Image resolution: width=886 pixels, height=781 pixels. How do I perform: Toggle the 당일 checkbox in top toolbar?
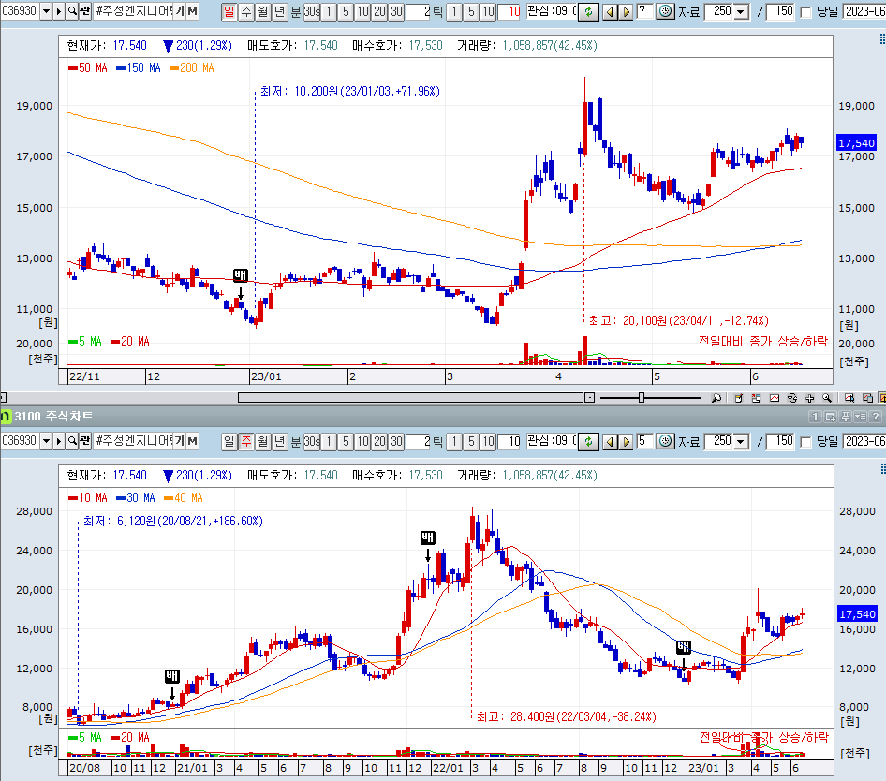point(806,12)
